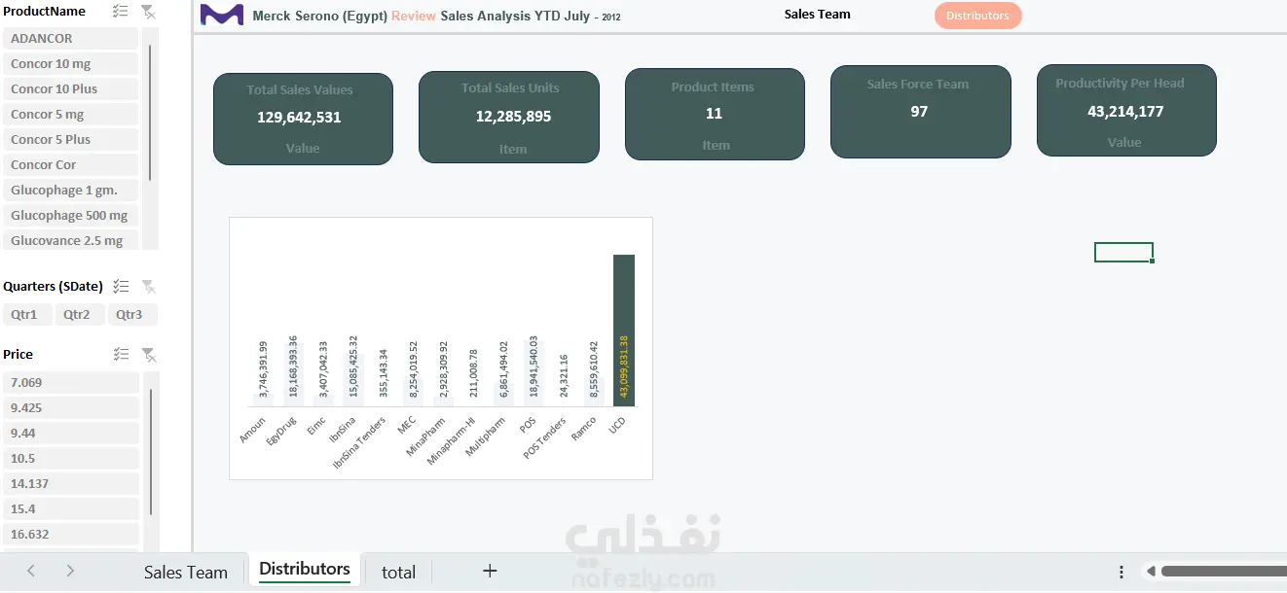Image resolution: width=1287 pixels, height=593 pixels.
Task: Click the 129,642,531 sales value
Action: [299, 118]
